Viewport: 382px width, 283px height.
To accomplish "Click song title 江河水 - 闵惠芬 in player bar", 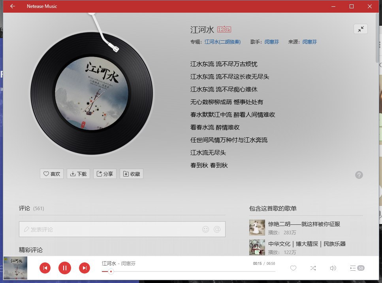I will [119, 264].
